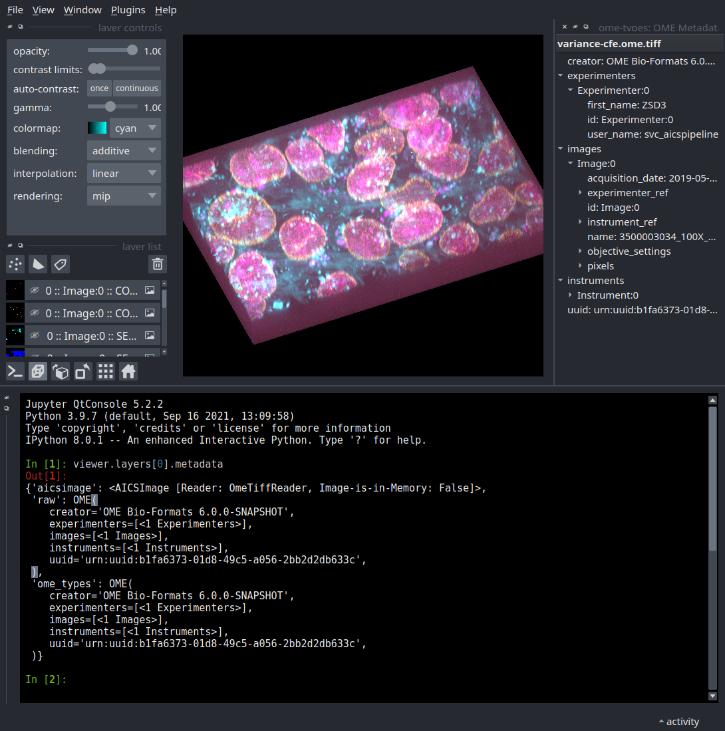
Task: Open the colormap dropdown showing cyan
Action: tap(135, 128)
